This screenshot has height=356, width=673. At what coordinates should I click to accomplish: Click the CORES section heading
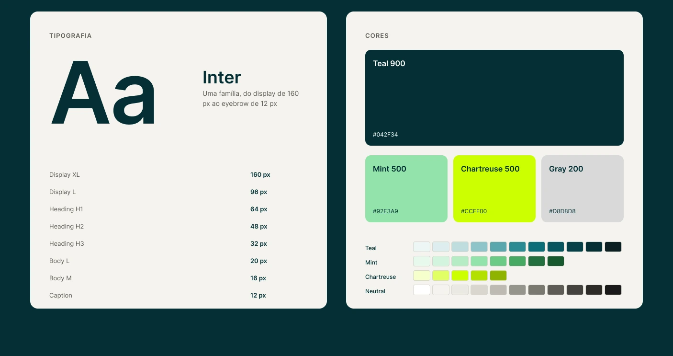click(x=377, y=36)
